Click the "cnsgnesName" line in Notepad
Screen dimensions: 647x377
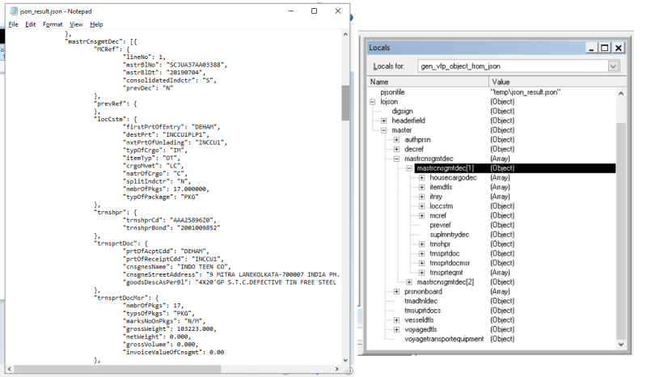coord(176,267)
